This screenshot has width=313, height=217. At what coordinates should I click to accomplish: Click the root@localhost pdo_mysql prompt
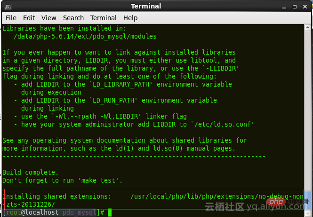(54, 212)
